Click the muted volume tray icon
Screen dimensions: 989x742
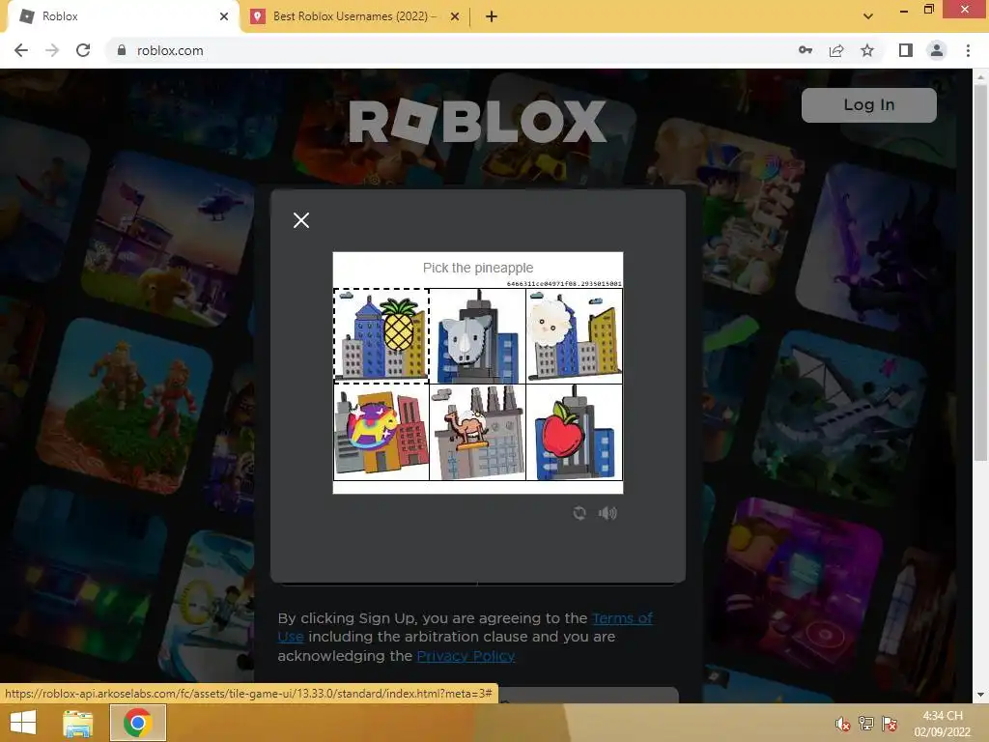point(842,724)
